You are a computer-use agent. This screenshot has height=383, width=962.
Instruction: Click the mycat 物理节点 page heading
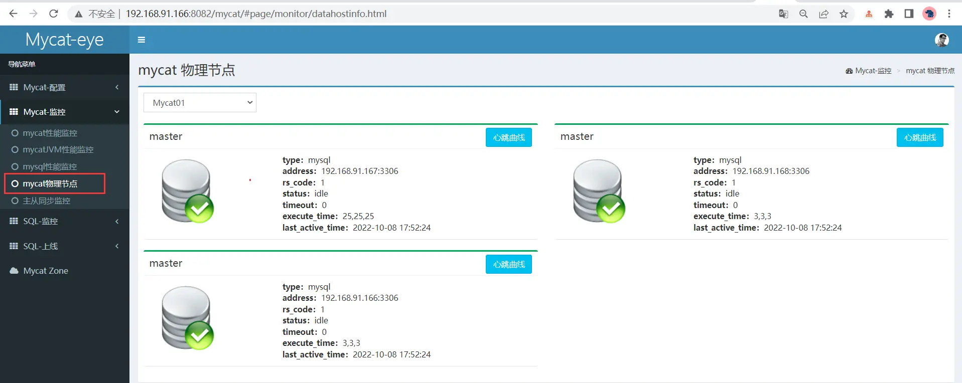(187, 70)
